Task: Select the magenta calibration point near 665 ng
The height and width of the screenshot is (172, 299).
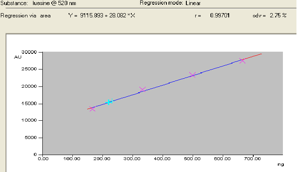Action: coord(242,61)
